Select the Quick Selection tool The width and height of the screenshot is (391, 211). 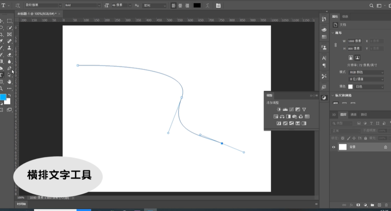(10, 28)
